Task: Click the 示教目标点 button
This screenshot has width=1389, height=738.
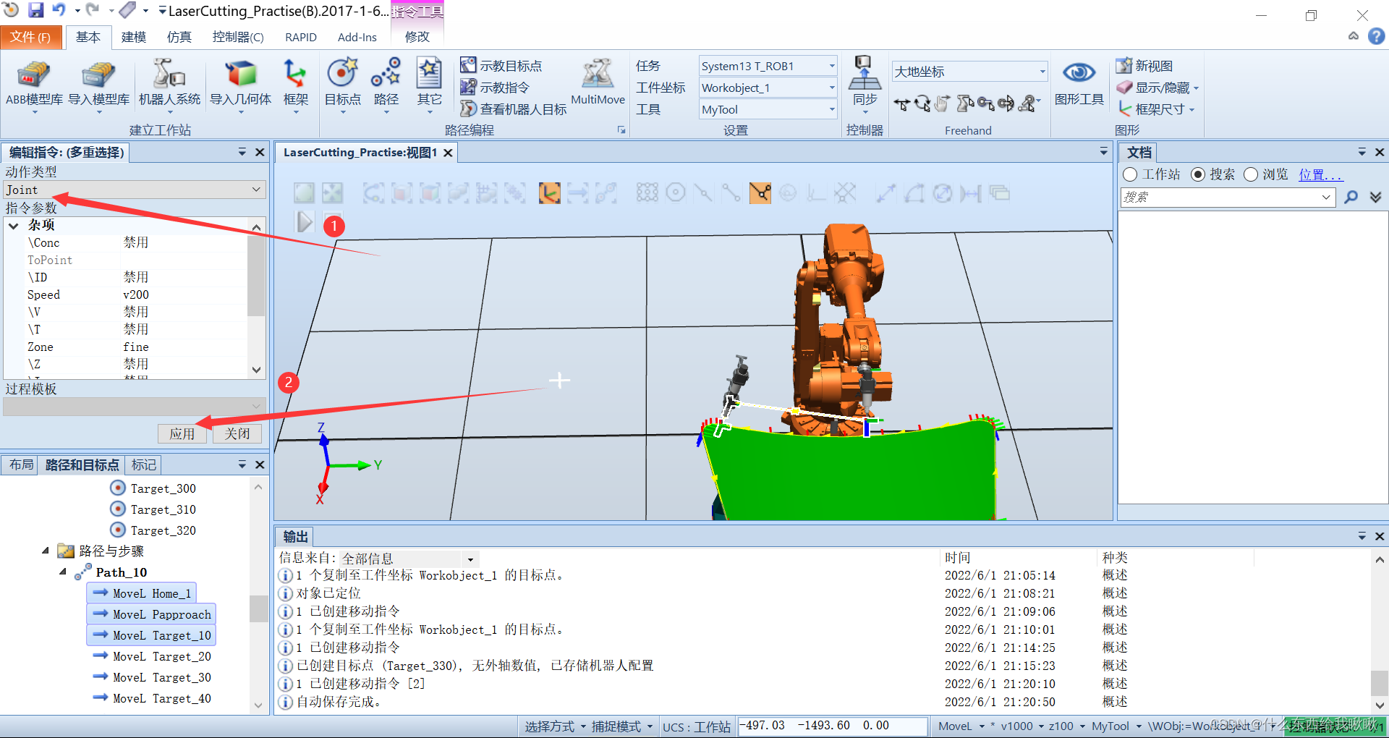Action: coord(501,66)
